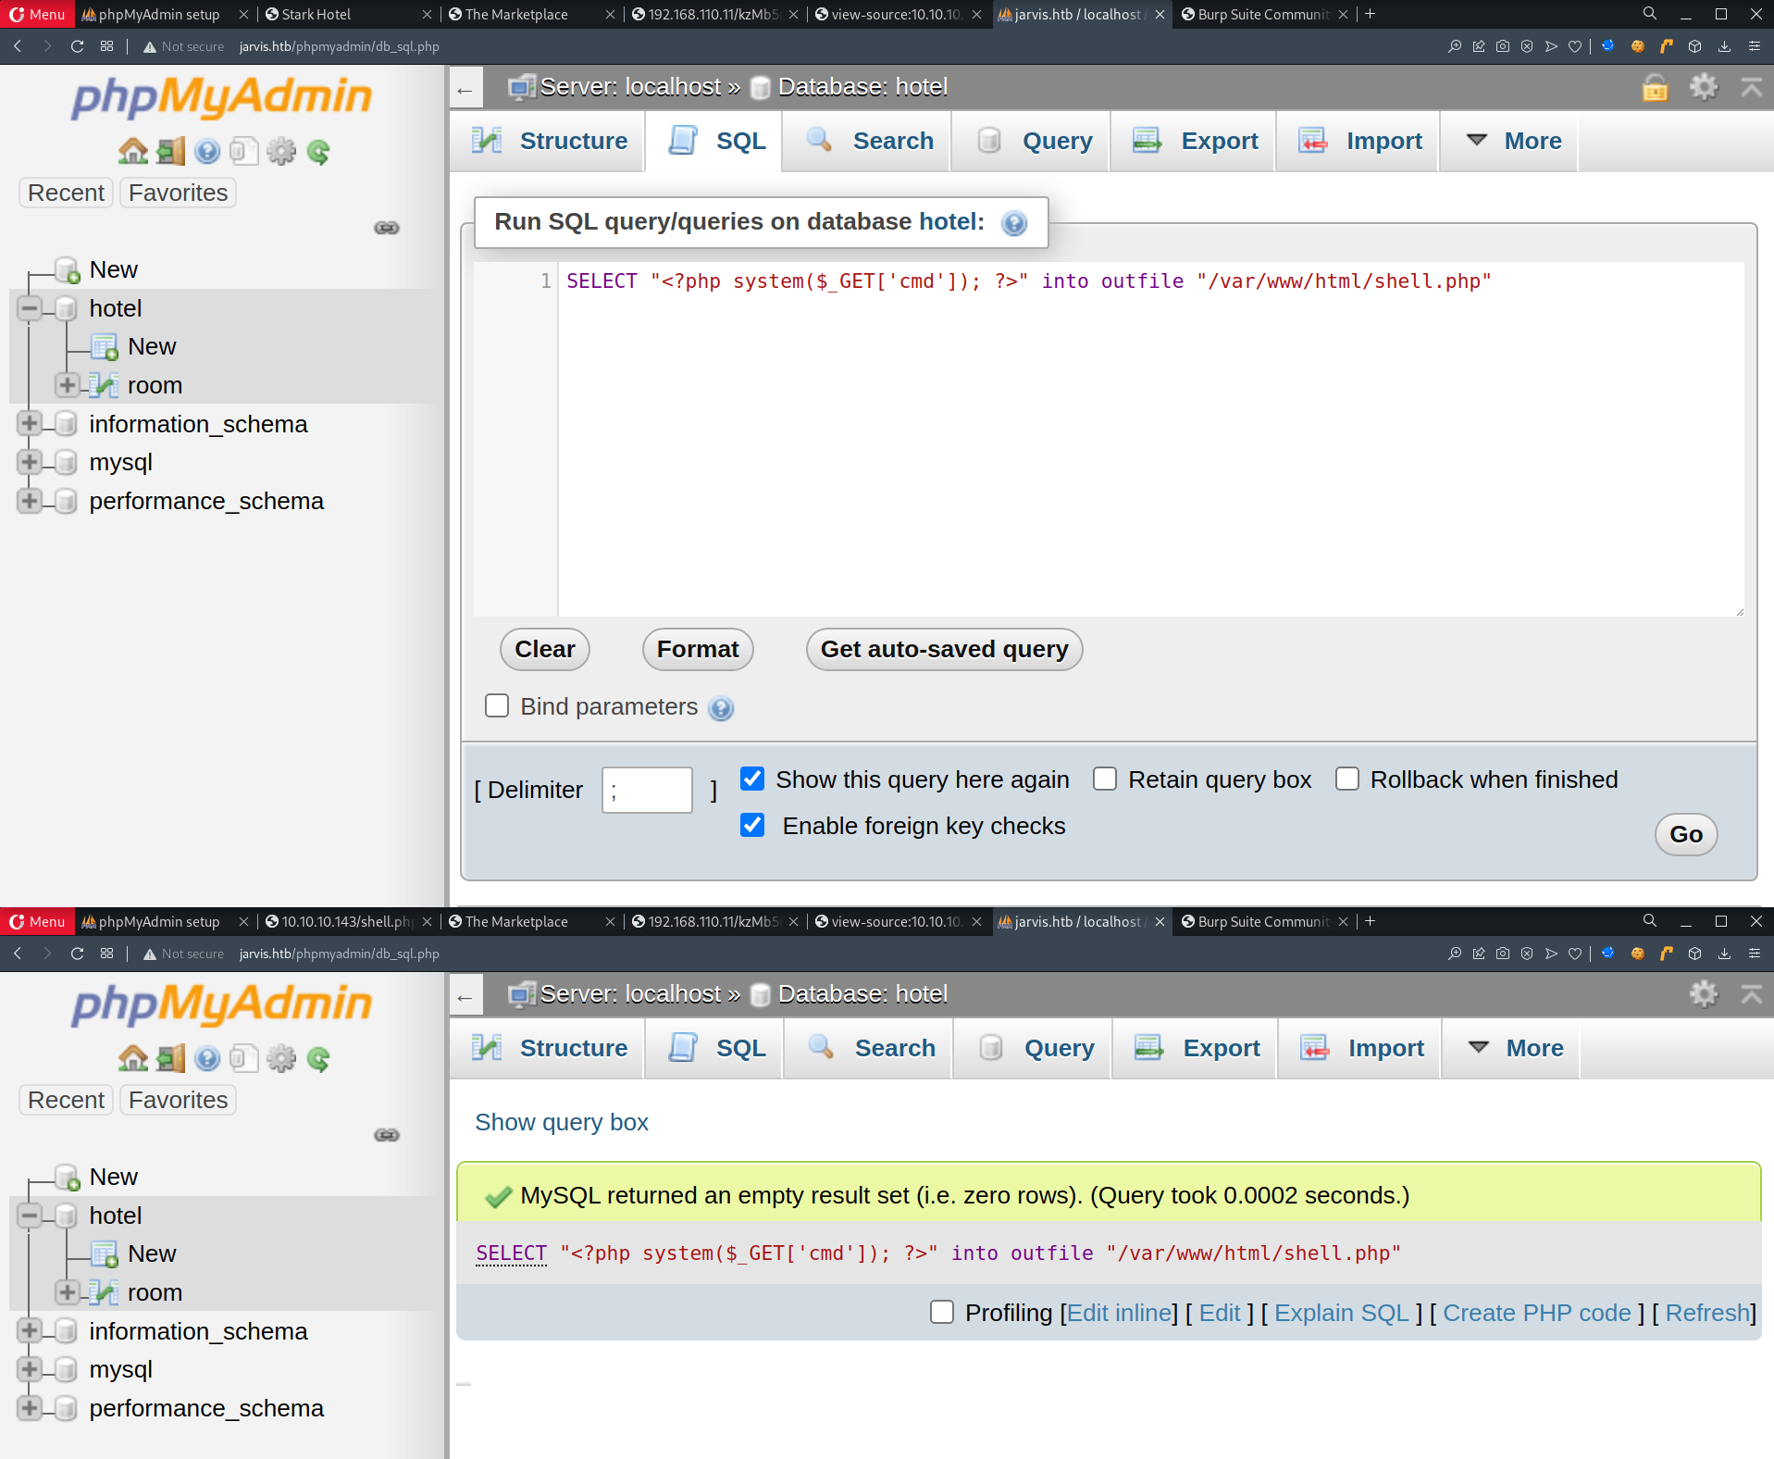Collapse hotel database in query result window tree
1774x1459 pixels.
[x=30, y=1216]
